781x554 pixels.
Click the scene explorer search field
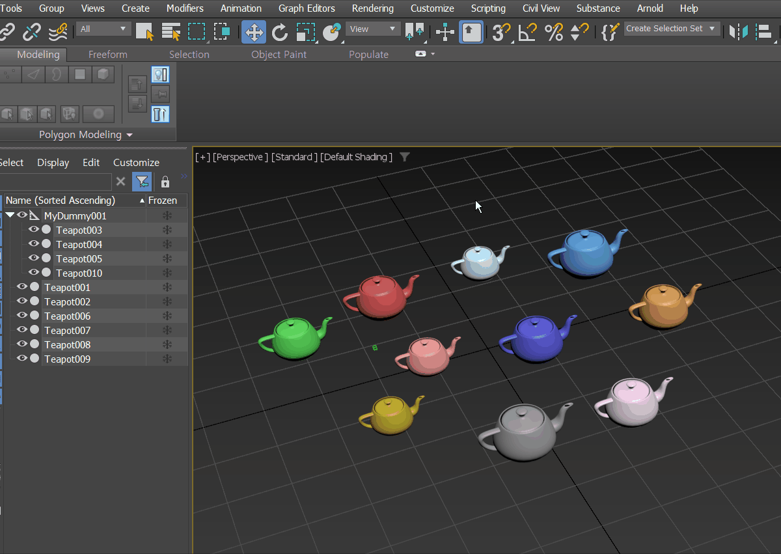coord(56,182)
